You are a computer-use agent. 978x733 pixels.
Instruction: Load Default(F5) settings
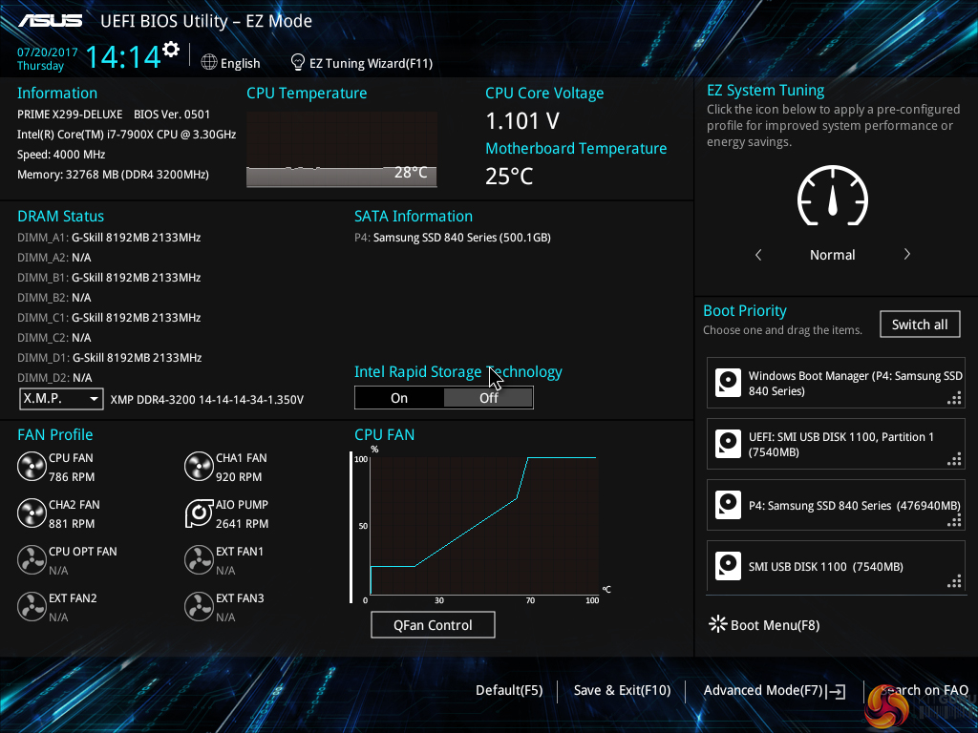[x=509, y=690]
